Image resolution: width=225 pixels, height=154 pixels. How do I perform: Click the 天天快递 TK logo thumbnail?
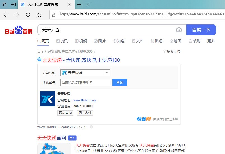pyautogui.click(x=48, y=99)
